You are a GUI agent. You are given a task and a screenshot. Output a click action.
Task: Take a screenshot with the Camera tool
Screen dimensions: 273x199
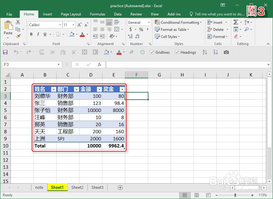click(226, 52)
